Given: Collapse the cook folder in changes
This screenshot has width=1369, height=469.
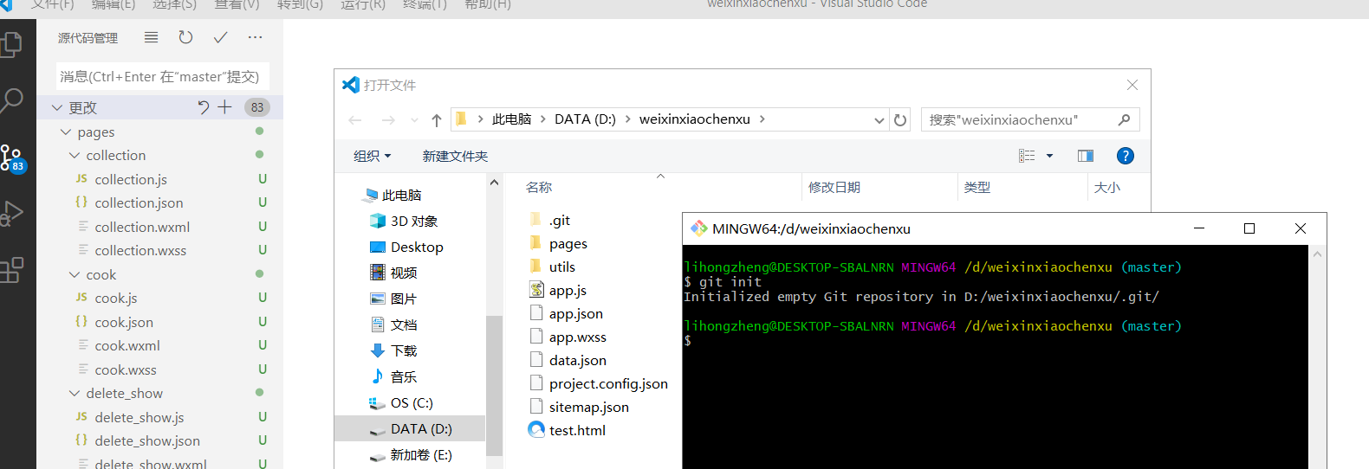Looking at the screenshot, I should pos(75,274).
